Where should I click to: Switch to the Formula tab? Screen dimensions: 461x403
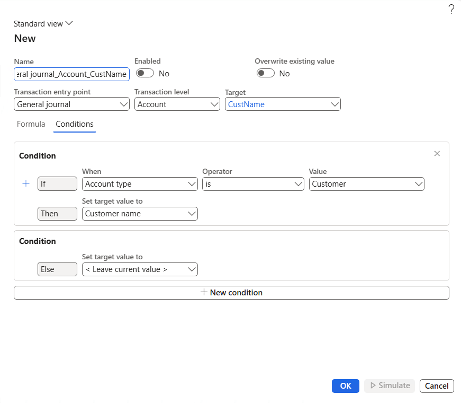(31, 124)
